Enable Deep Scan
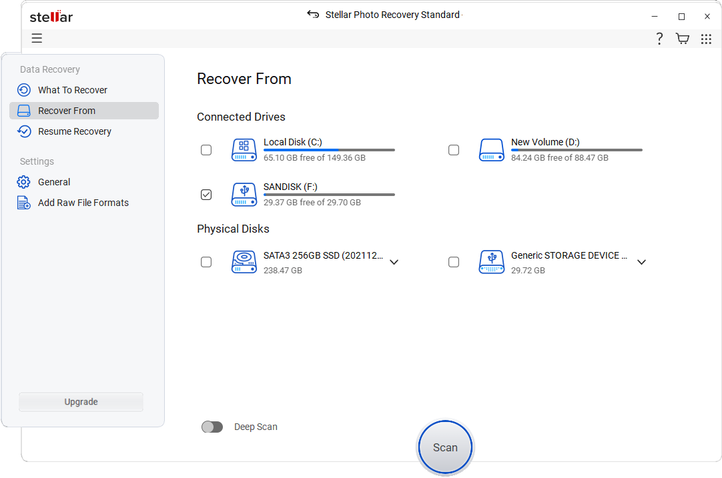Image resolution: width=722 pixels, height=478 pixels. click(x=212, y=427)
